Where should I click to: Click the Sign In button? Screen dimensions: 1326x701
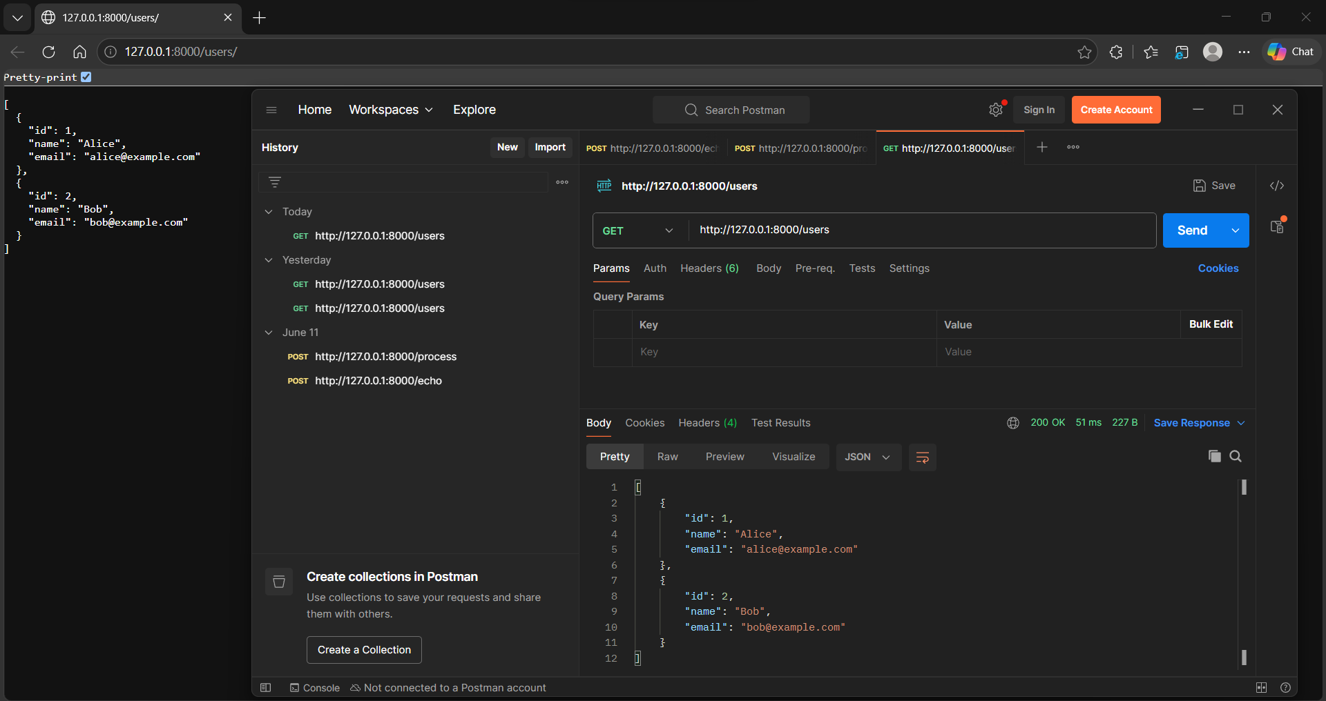pos(1039,110)
